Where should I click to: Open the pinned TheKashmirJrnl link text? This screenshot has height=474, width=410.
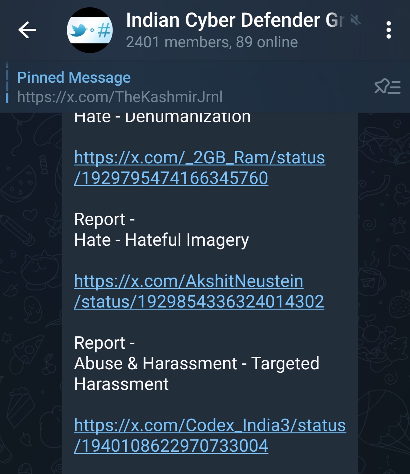[x=120, y=97]
